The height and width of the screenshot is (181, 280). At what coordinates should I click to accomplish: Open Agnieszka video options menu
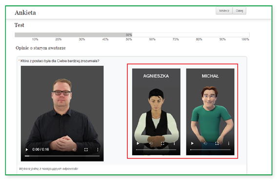(x=174, y=144)
